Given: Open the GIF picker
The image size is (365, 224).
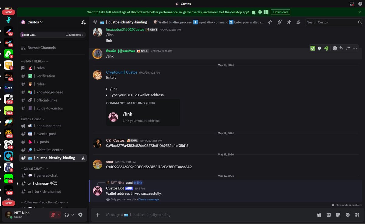Looking at the screenshot, I should click(x=329, y=215).
